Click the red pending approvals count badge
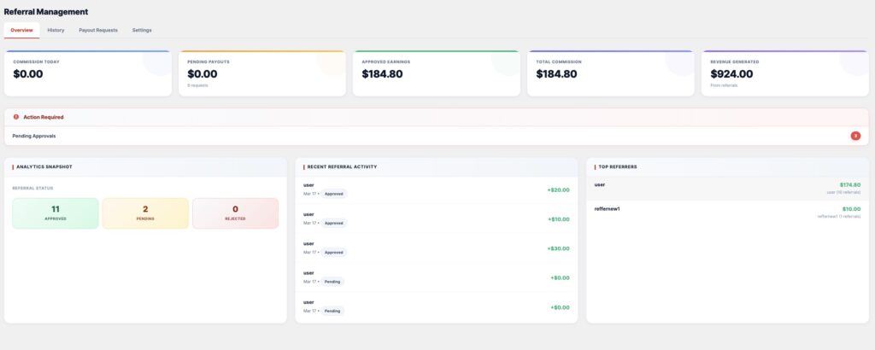 855,136
